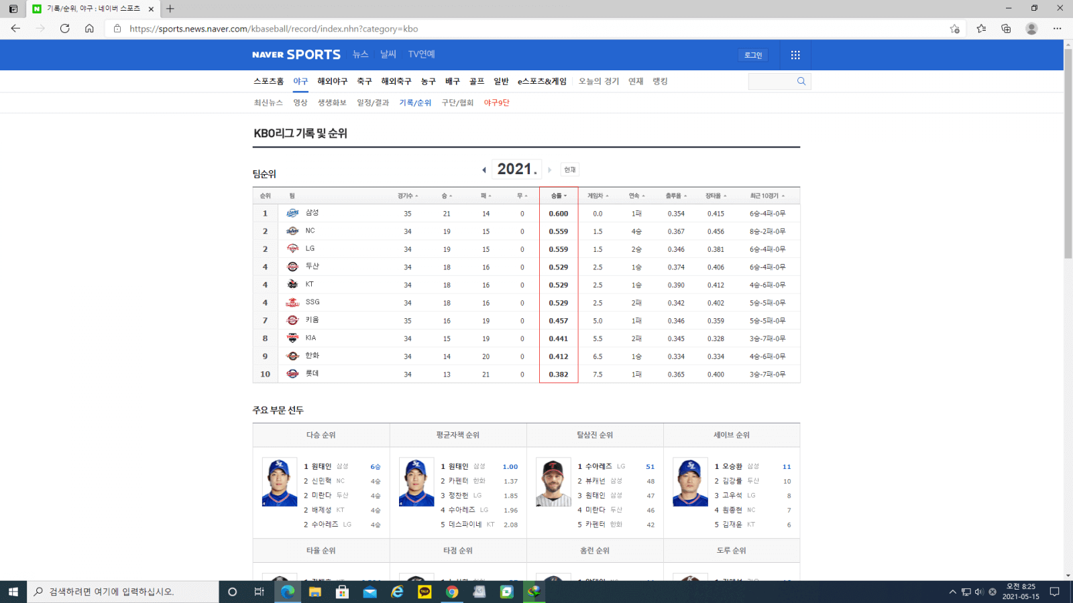This screenshot has height=603, width=1073.
Task: Sort the standings by 최근 10경기 column
Action: [767, 196]
